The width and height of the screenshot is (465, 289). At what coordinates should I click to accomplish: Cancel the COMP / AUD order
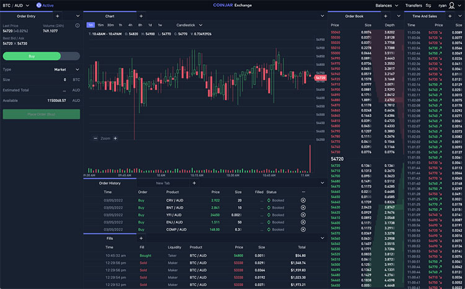(303, 228)
